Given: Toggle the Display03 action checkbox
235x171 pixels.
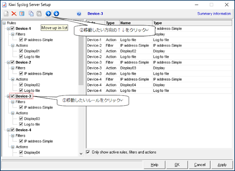Looking at the screenshot, I should [21, 119].
